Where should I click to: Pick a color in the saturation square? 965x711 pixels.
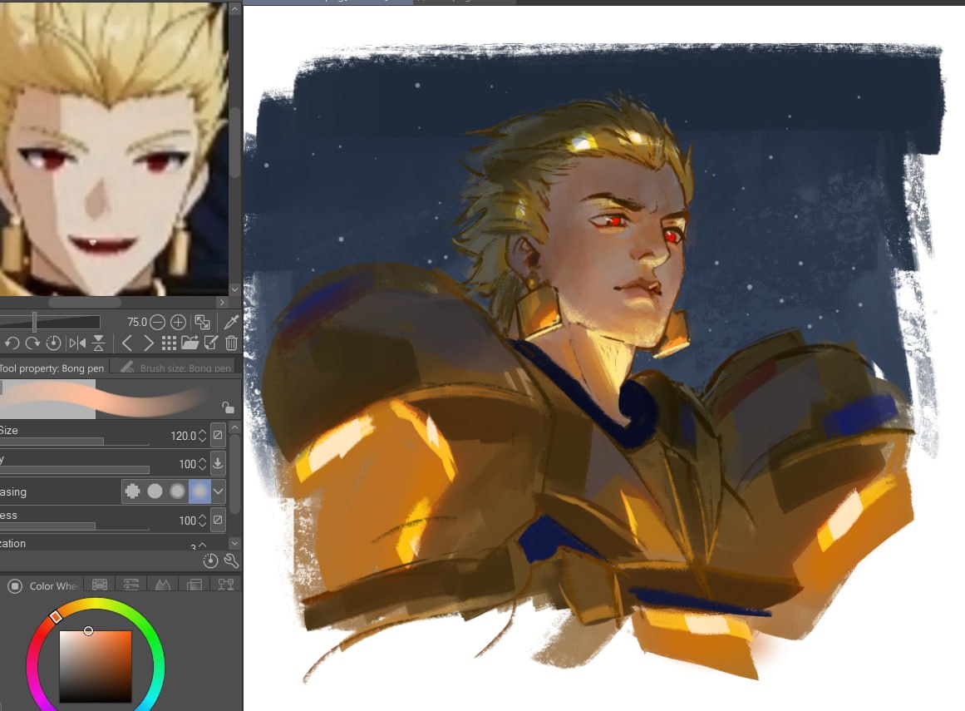[x=96, y=666]
